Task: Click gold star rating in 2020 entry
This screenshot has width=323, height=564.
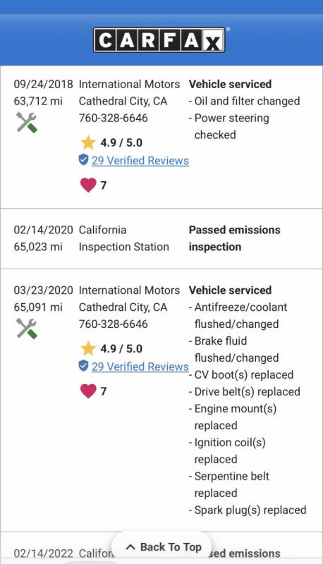Action: tap(87, 348)
